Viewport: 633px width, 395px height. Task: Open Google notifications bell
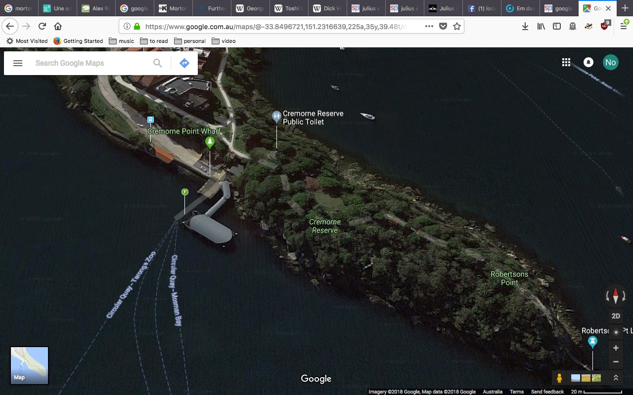click(588, 62)
